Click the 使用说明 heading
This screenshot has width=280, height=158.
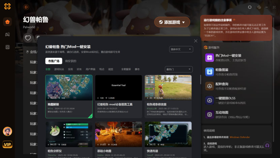[209, 130]
